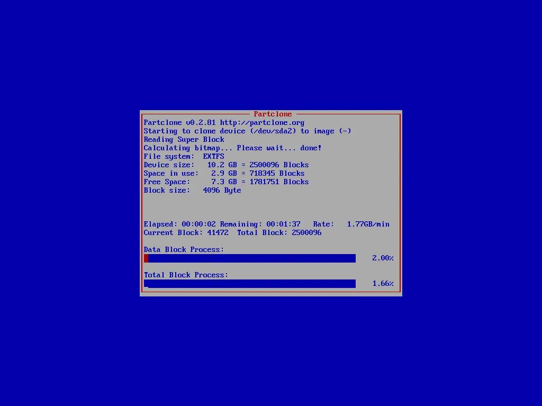The height and width of the screenshot is (406, 542).
Task: Click the Partclone title text
Action: click(x=273, y=114)
